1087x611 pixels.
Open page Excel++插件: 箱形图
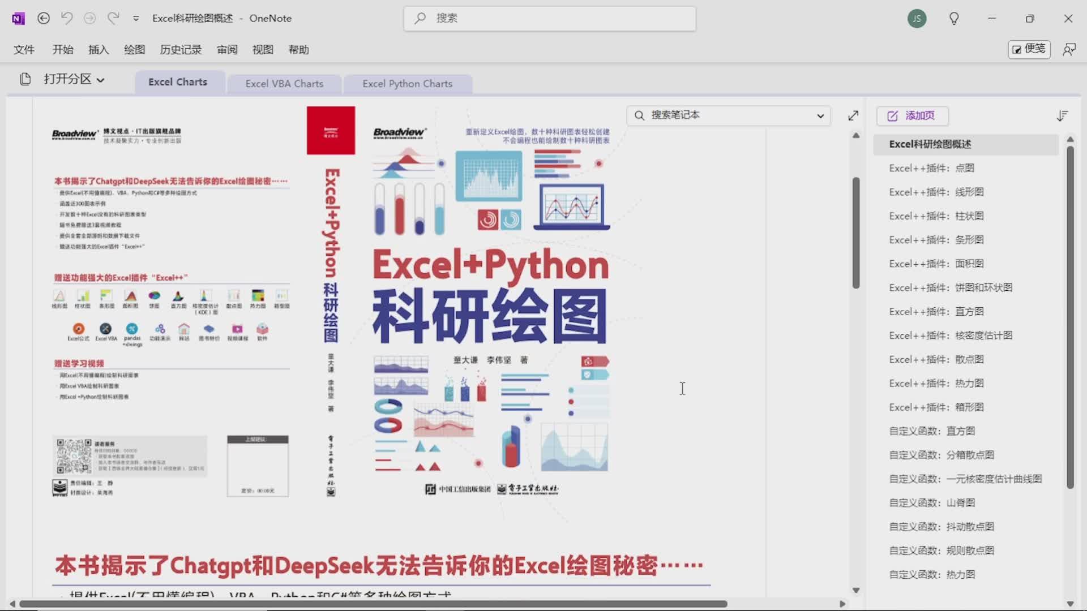[966, 407]
